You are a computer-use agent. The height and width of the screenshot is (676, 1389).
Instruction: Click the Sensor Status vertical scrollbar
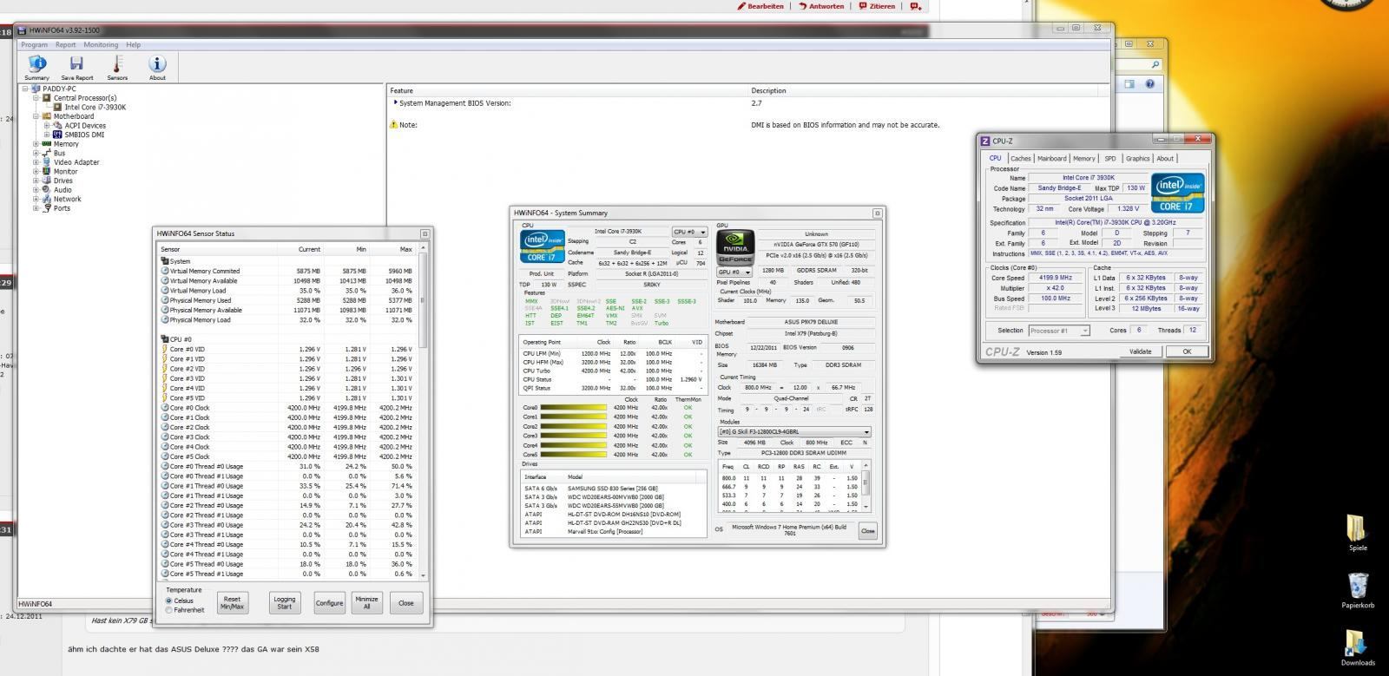click(x=424, y=411)
